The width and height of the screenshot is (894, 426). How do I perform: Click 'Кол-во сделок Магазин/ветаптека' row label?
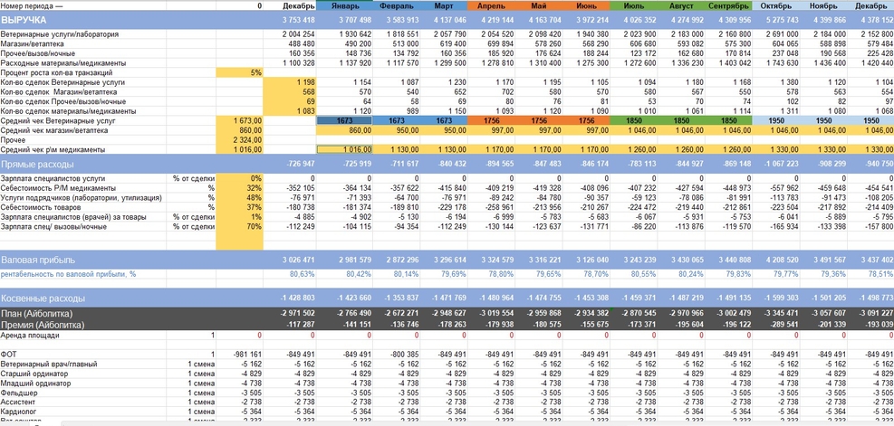point(59,92)
